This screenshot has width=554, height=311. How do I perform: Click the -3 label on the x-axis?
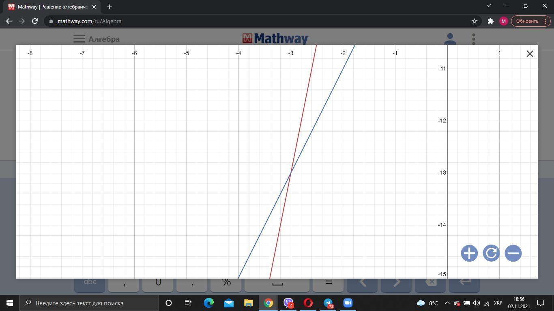tap(291, 53)
